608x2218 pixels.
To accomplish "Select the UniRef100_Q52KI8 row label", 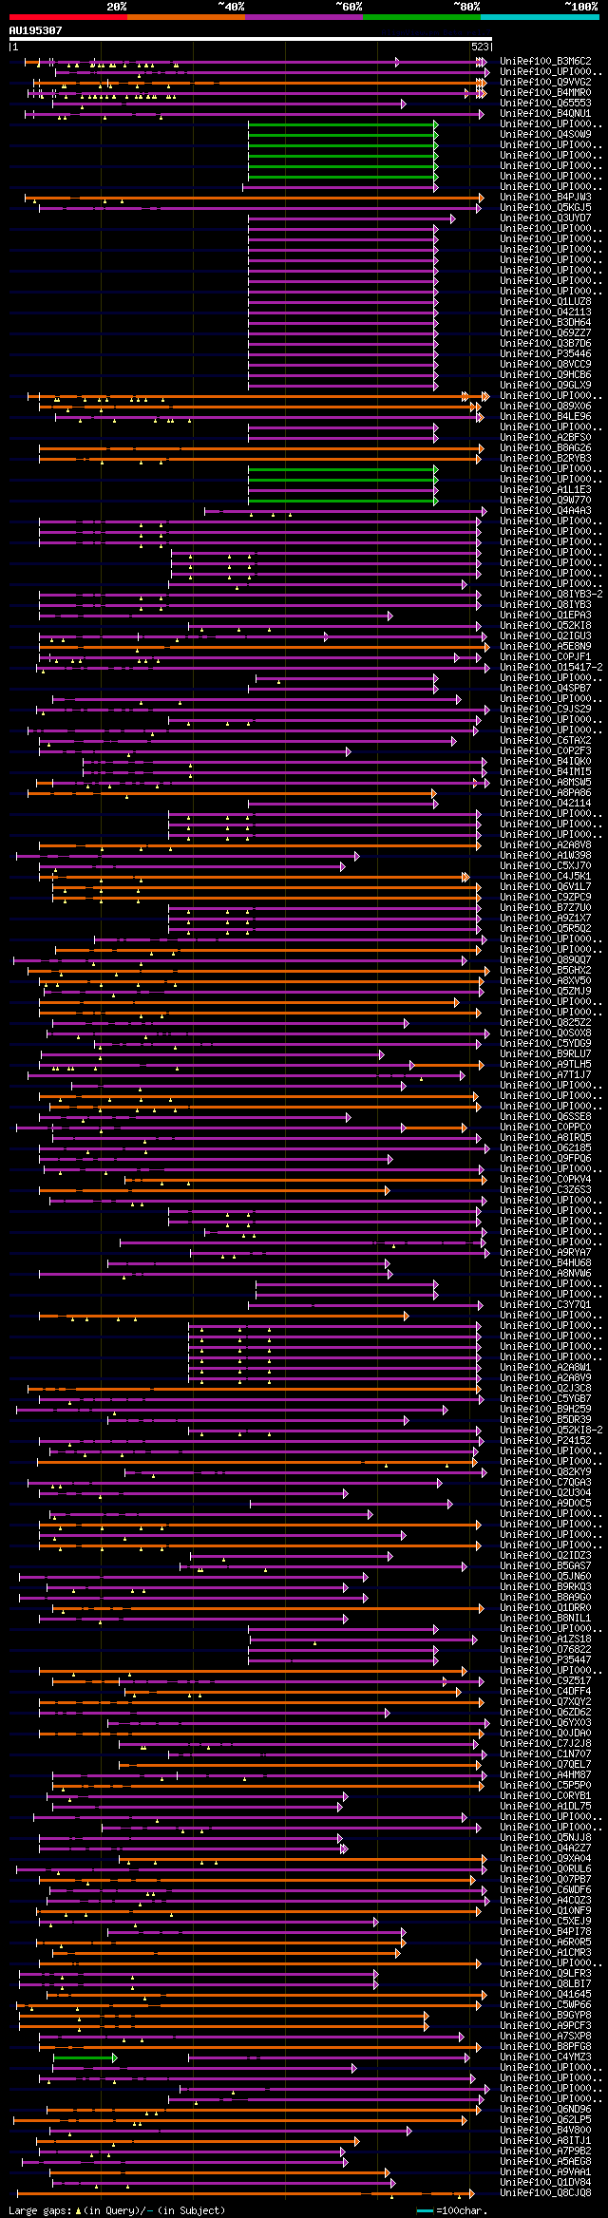I will pos(545,626).
